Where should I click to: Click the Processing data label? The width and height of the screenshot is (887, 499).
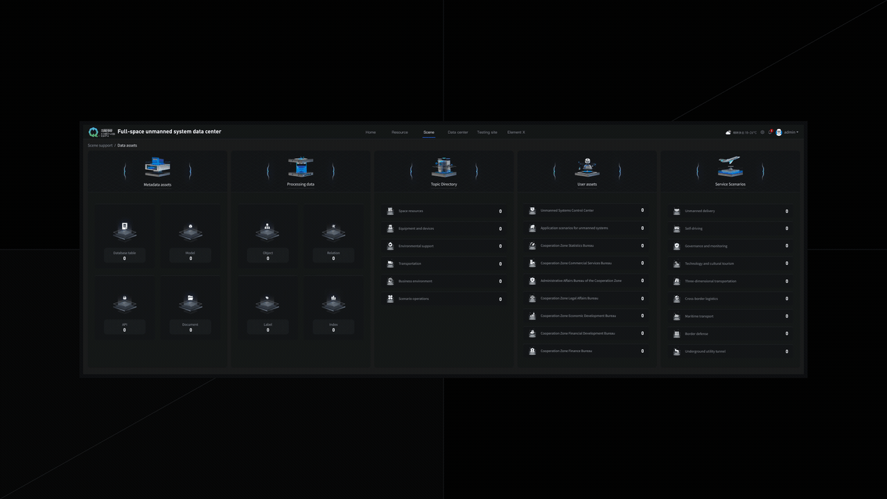click(301, 184)
